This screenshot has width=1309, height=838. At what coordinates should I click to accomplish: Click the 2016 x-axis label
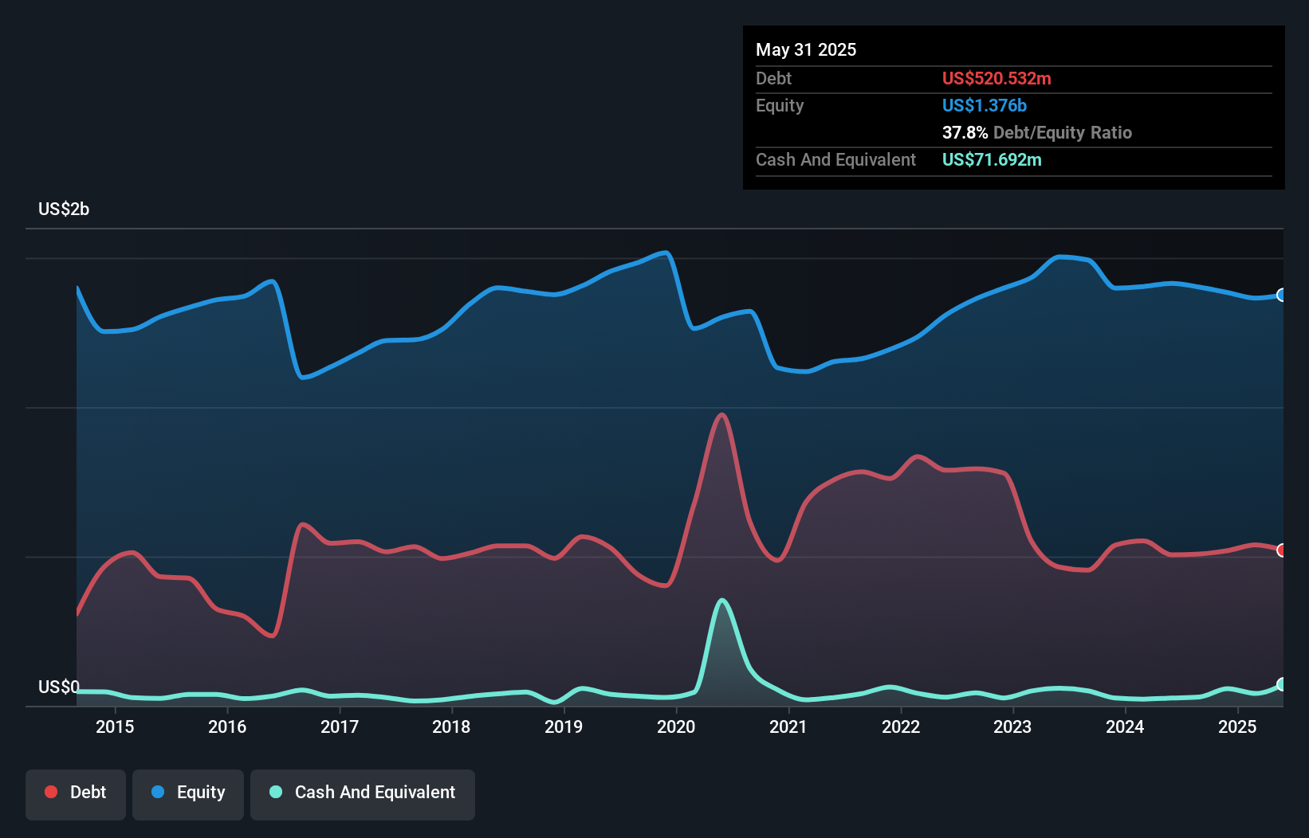(227, 726)
